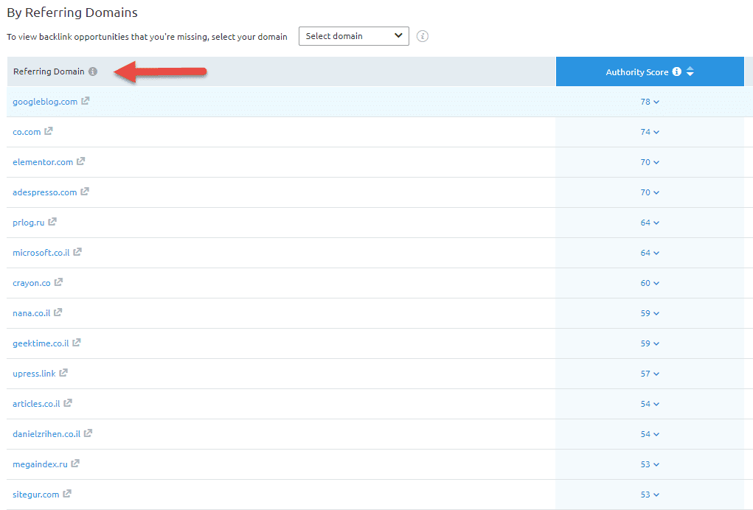This screenshot has height=510, width=753.
Task: Click external link icon for megaindex.ru
Action: click(75, 464)
